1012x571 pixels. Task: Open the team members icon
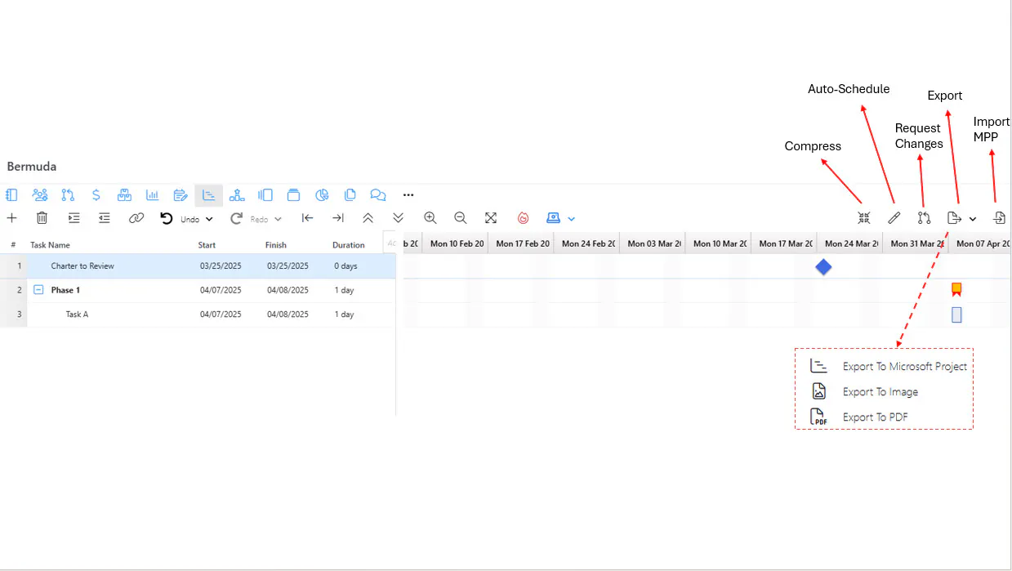[x=40, y=195]
